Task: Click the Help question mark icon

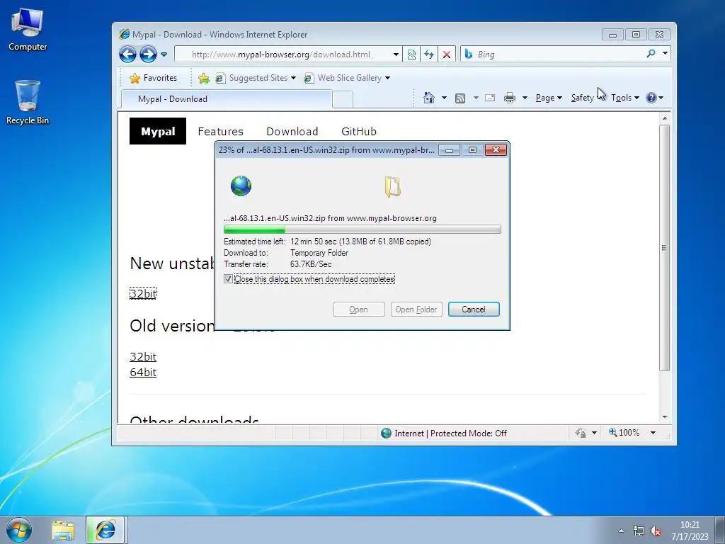Action: pyautogui.click(x=651, y=98)
